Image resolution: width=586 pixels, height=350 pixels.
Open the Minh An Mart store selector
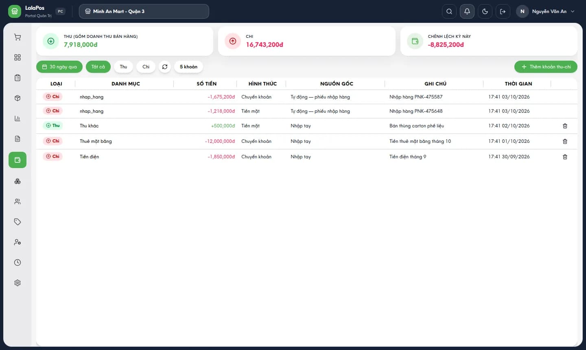(x=144, y=11)
